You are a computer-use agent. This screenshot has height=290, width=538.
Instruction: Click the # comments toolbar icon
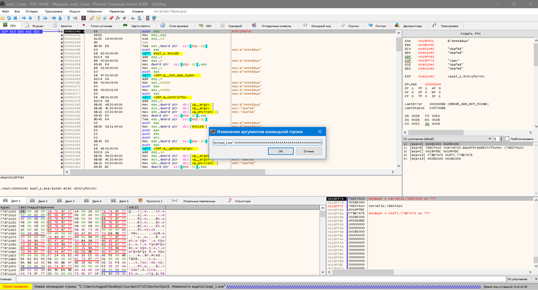pos(124,18)
